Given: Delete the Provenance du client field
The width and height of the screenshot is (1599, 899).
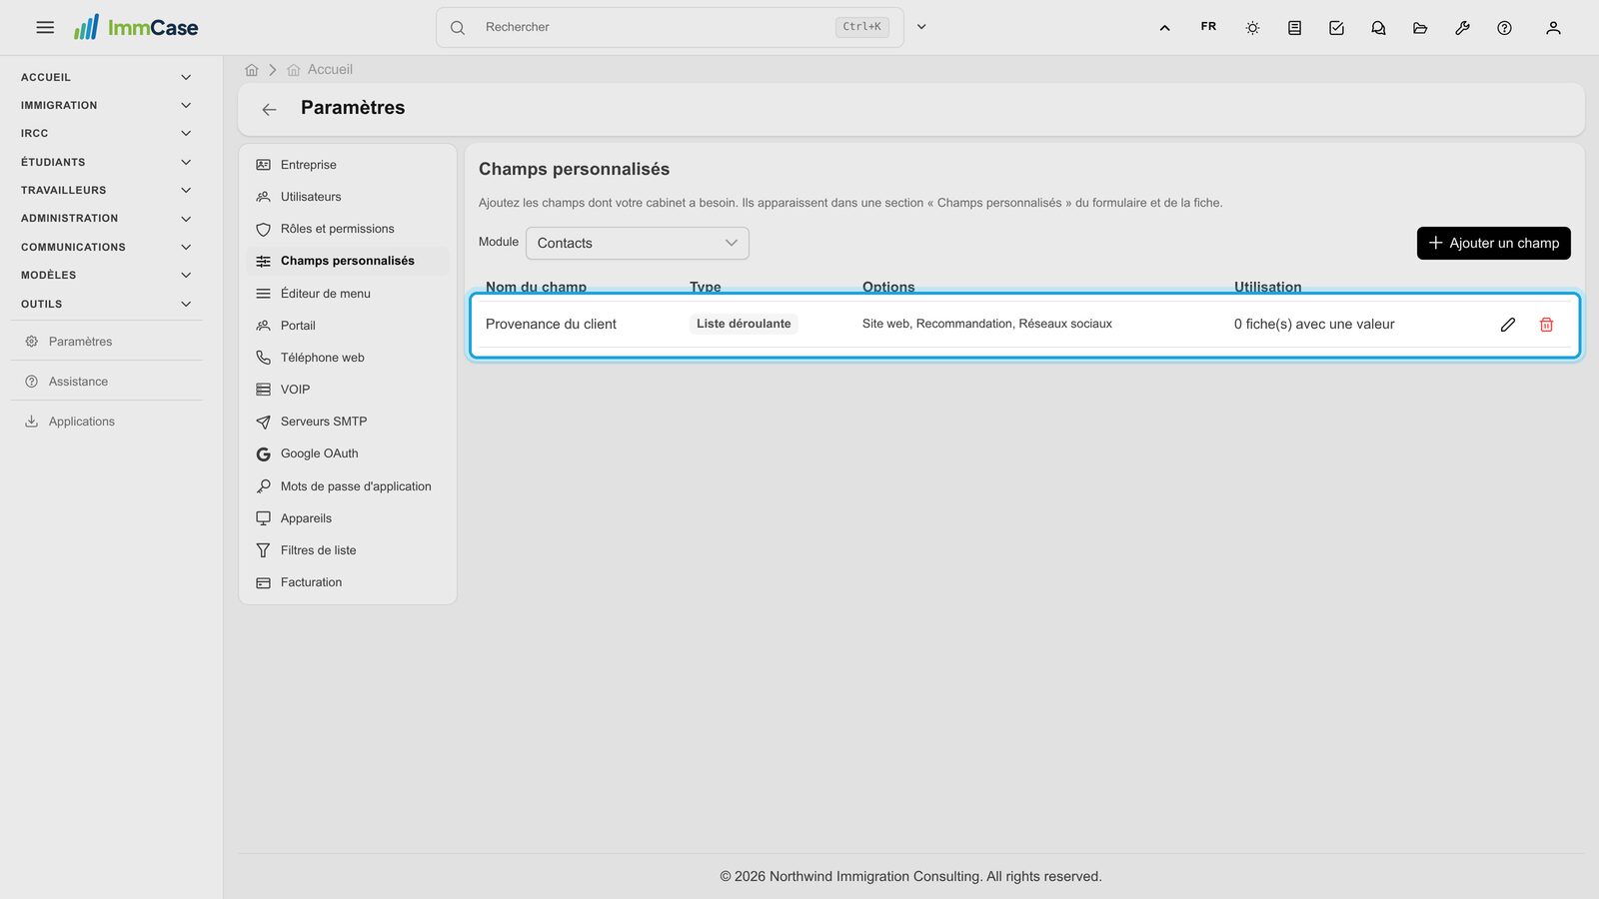Looking at the screenshot, I should pyautogui.click(x=1546, y=325).
